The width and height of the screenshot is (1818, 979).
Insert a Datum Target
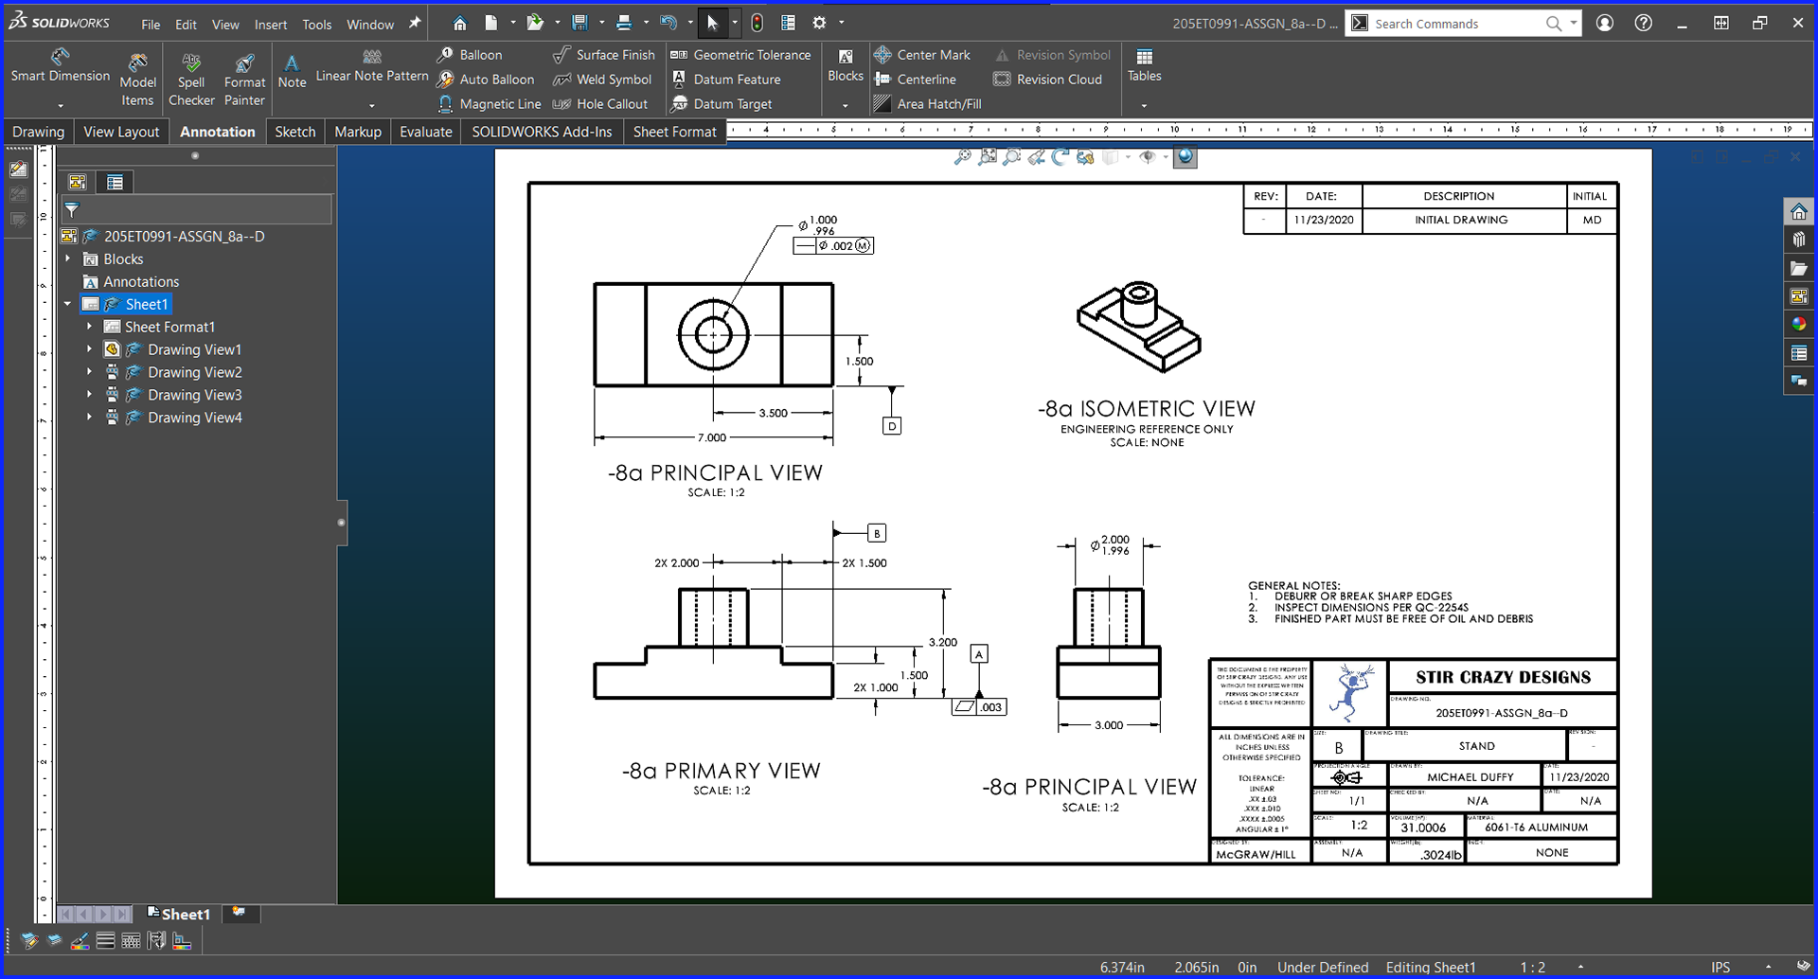tap(722, 104)
